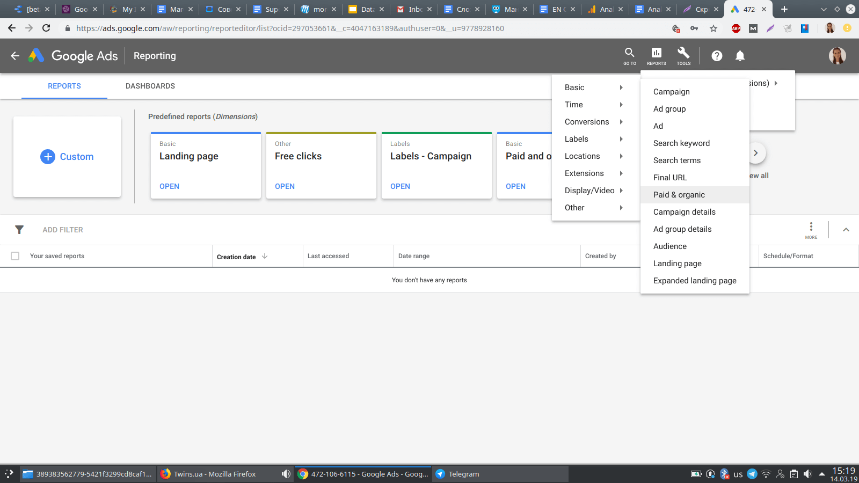Select Ad group details menu item
The image size is (859, 483).
click(695, 229)
